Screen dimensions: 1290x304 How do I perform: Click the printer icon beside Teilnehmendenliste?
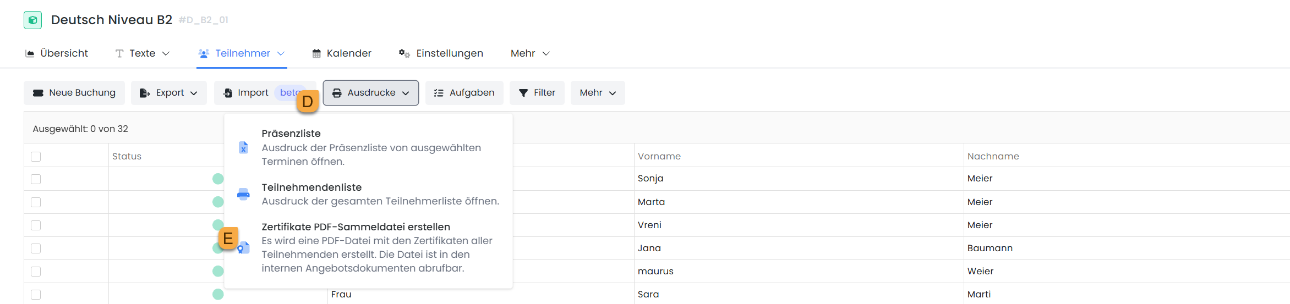pos(243,194)
